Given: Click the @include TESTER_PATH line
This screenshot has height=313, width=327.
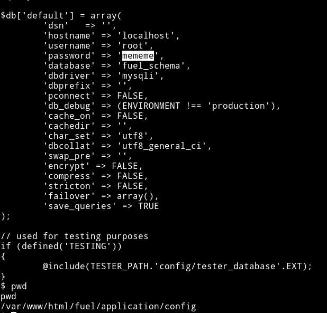Looking at the screenshot, I should point(177,267).
